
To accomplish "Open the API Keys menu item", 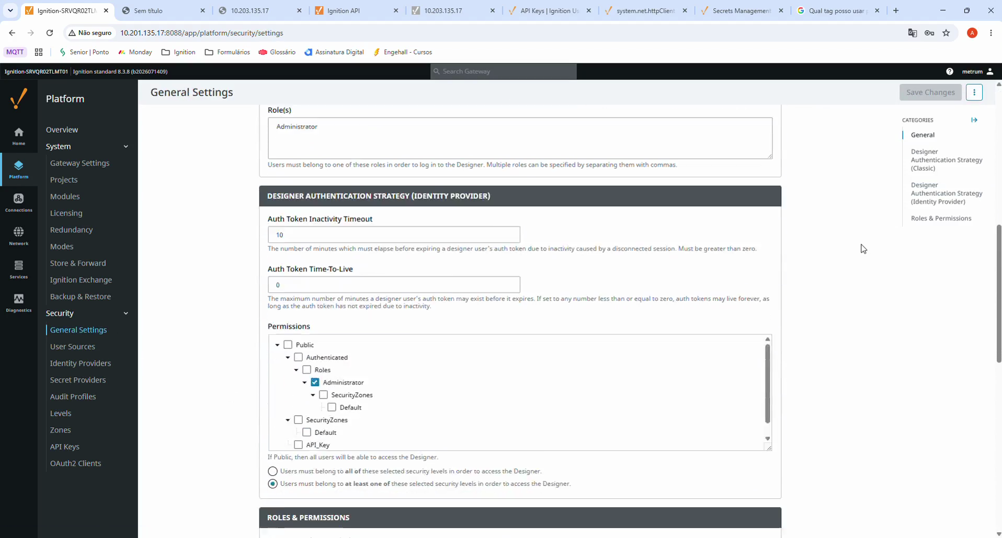I will point(64,447).
